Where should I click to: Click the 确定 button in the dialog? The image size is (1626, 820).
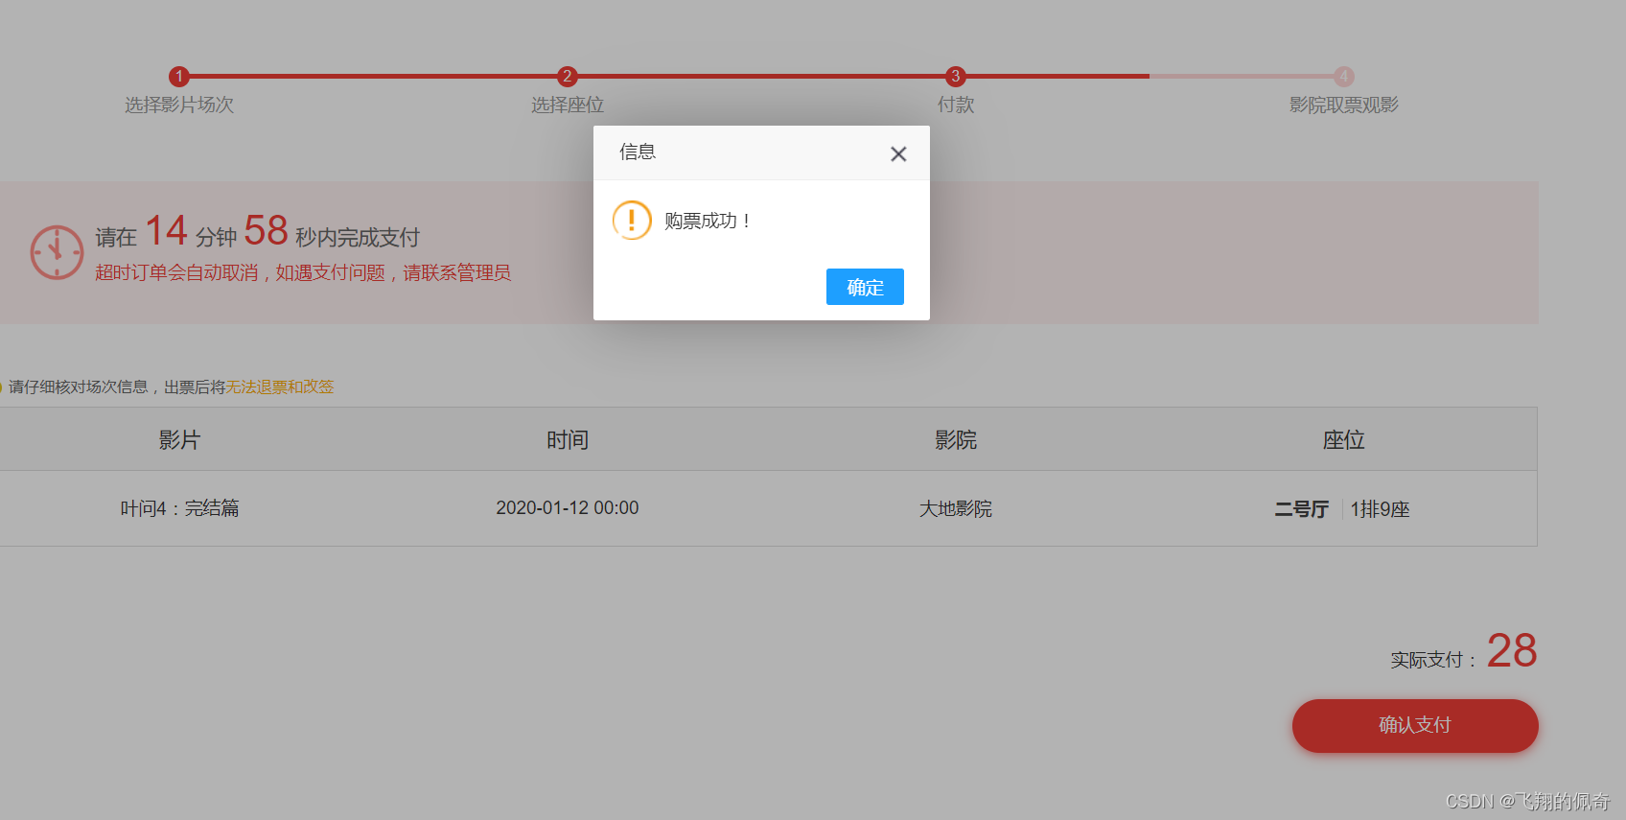pyautogui.click(x=865, y=287)
